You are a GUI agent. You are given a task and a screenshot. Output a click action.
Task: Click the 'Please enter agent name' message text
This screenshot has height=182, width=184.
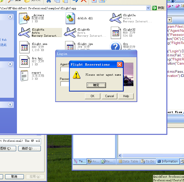103,75
